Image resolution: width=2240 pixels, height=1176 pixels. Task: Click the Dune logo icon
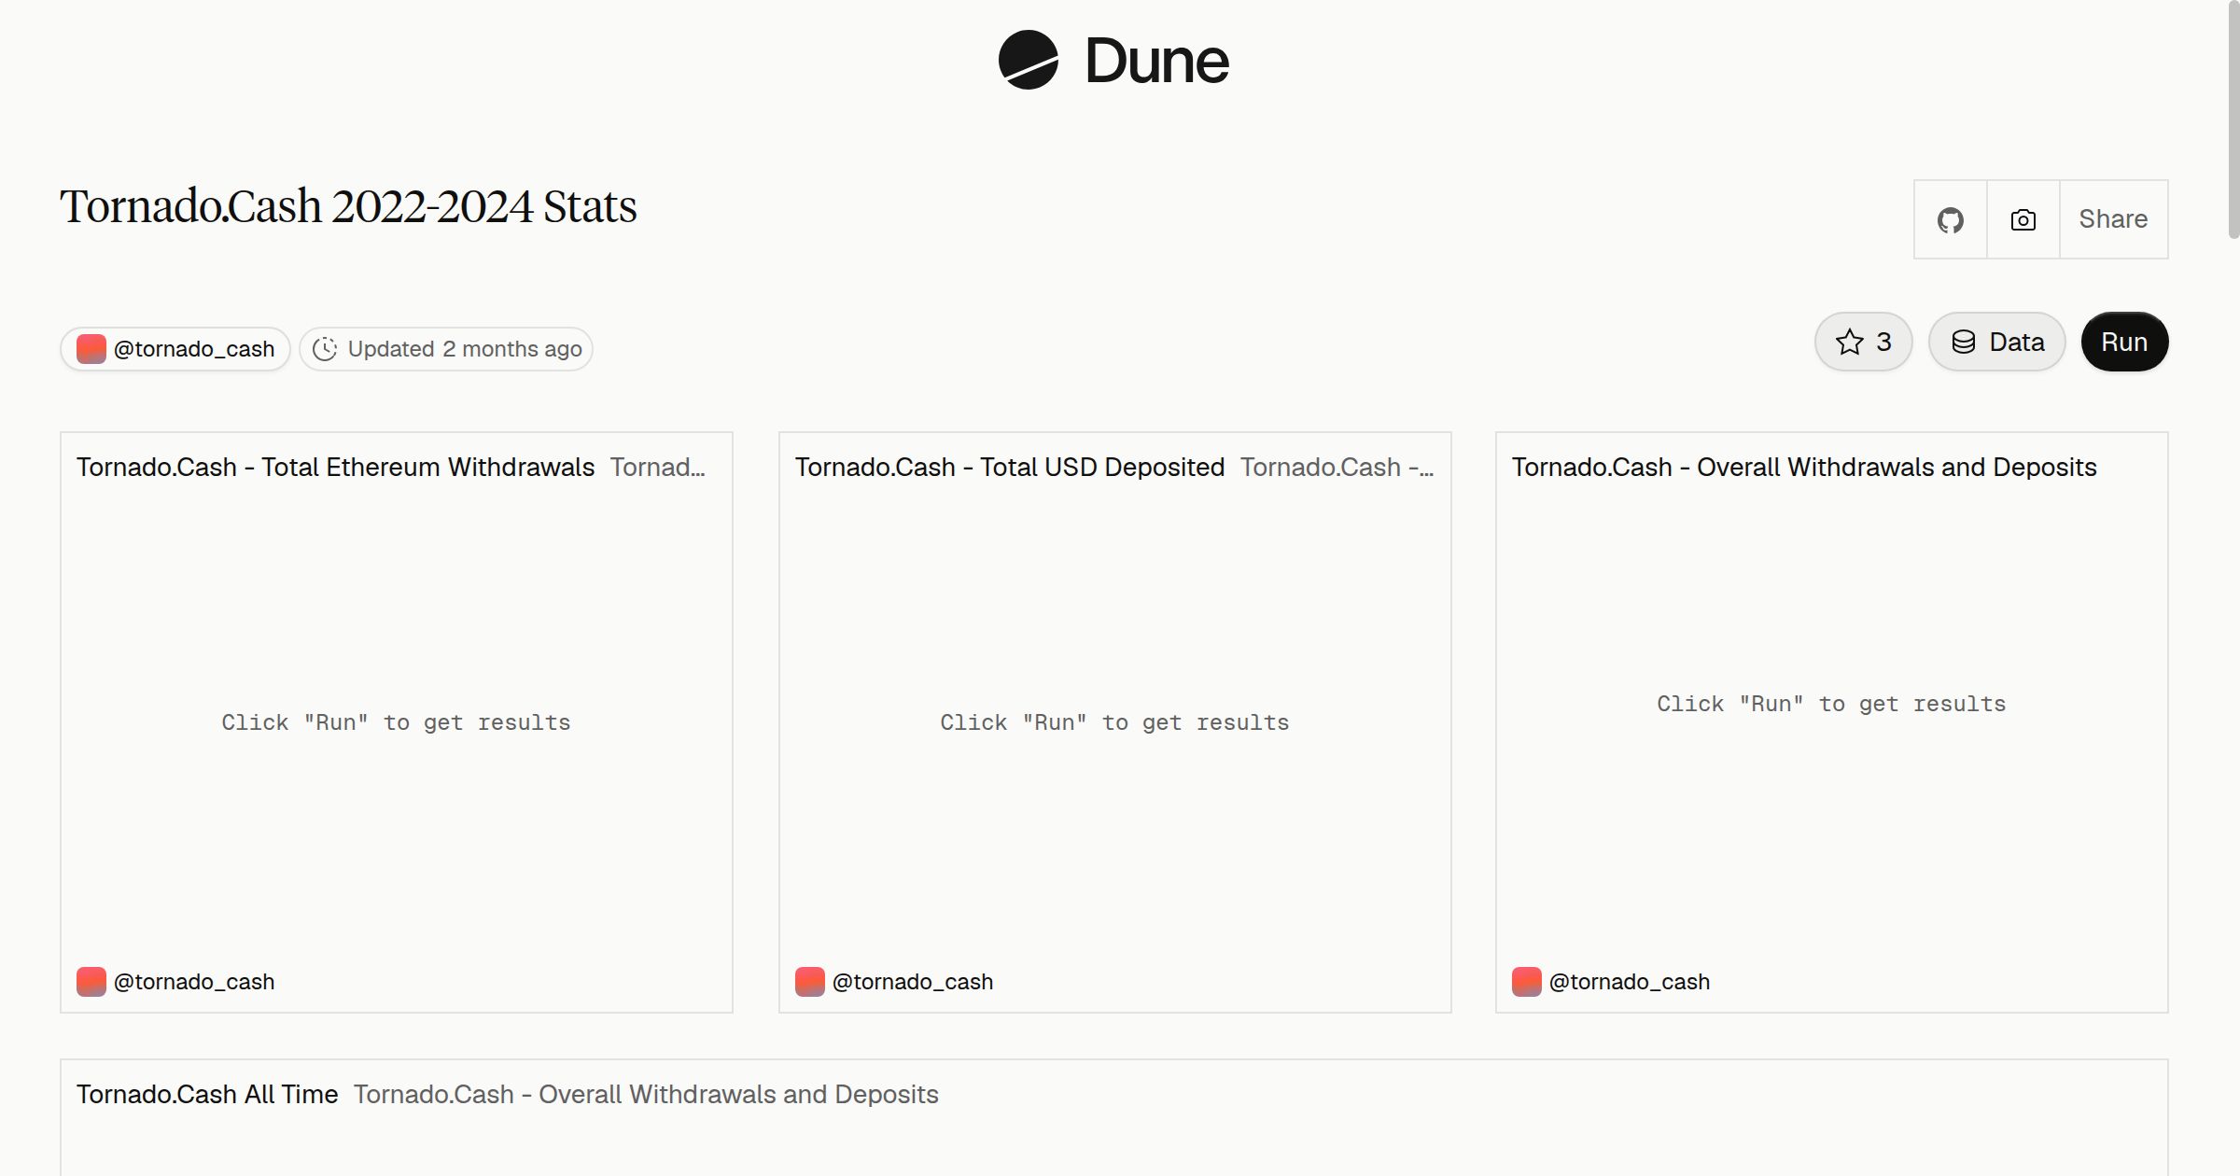pyautogui.click(x=1029, y=60)
